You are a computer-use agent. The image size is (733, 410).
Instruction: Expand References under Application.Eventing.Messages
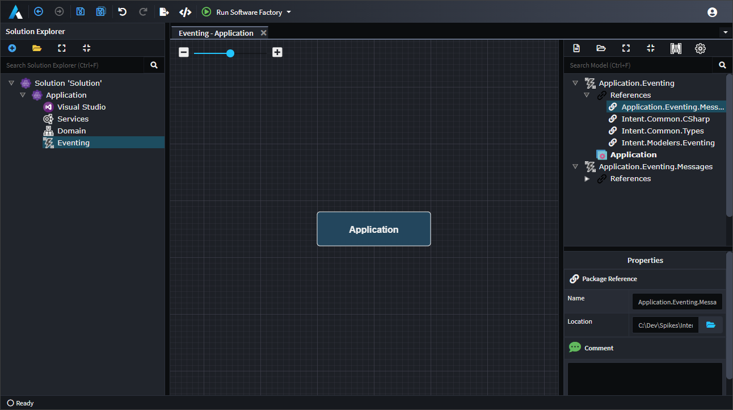pos(587,178)
